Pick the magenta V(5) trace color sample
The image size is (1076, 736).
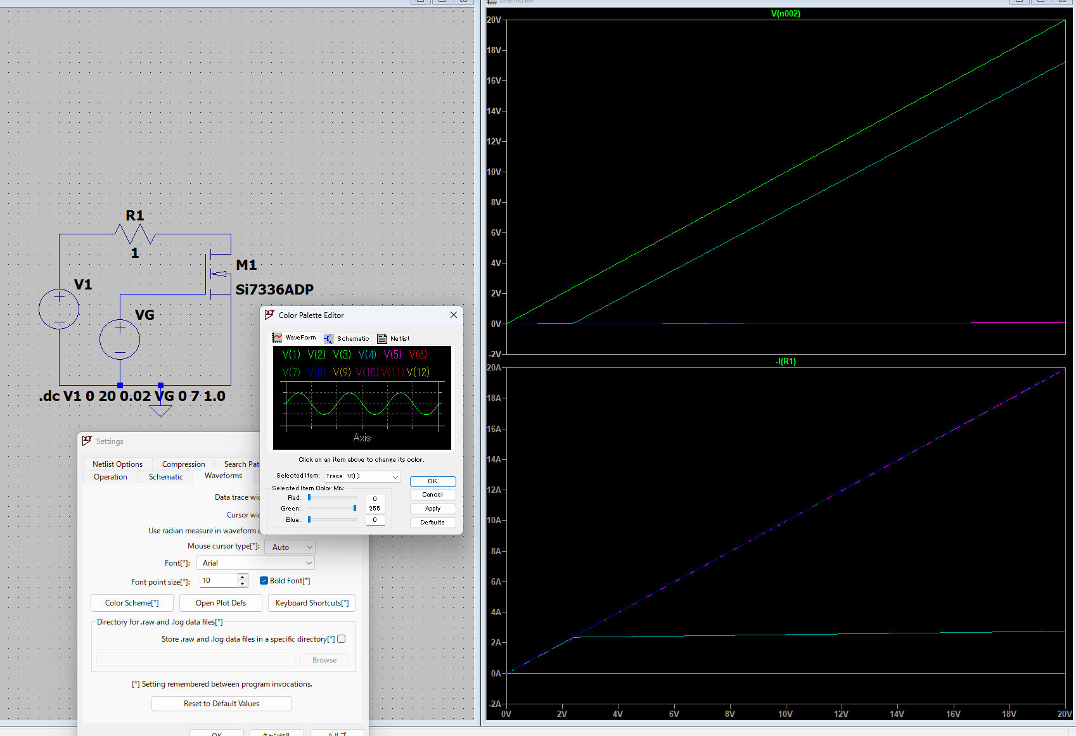click(392, 355)
